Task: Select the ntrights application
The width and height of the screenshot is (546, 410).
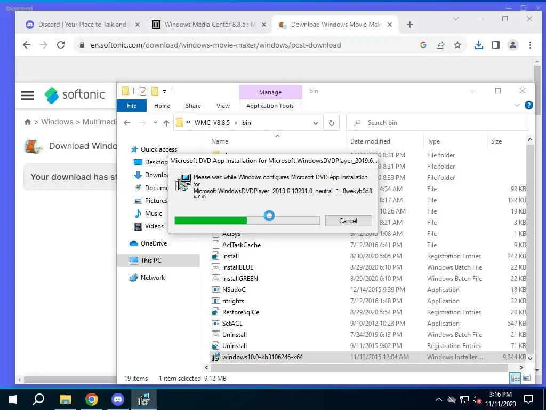Action: (x=234, y=301)
